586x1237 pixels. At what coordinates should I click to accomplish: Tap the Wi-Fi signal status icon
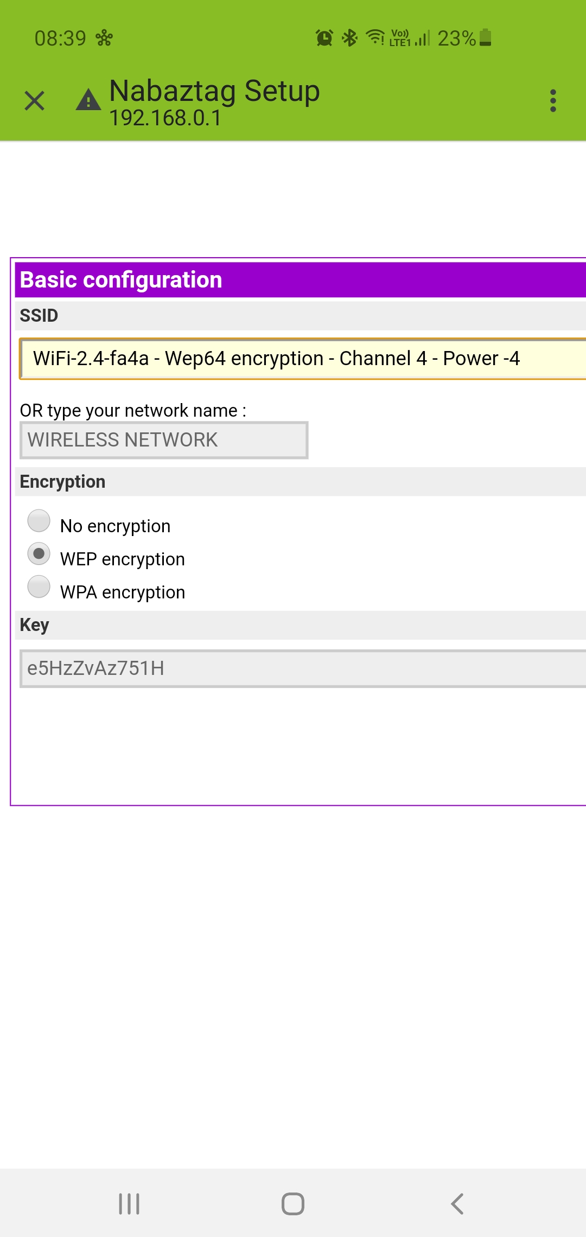click(375, 37)
